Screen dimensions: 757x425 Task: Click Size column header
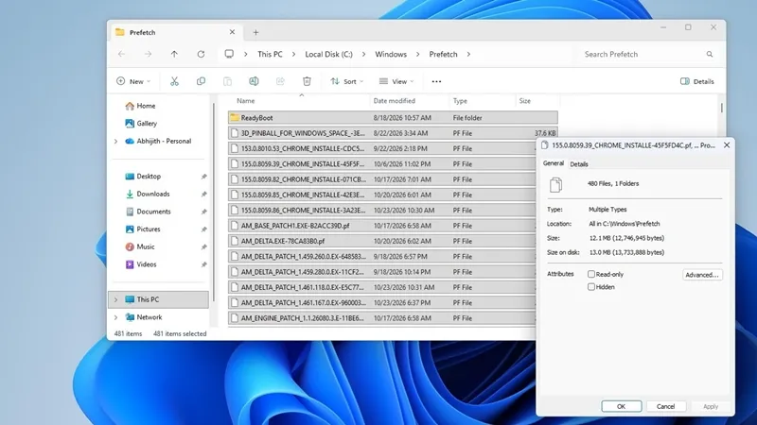point(525,101)
